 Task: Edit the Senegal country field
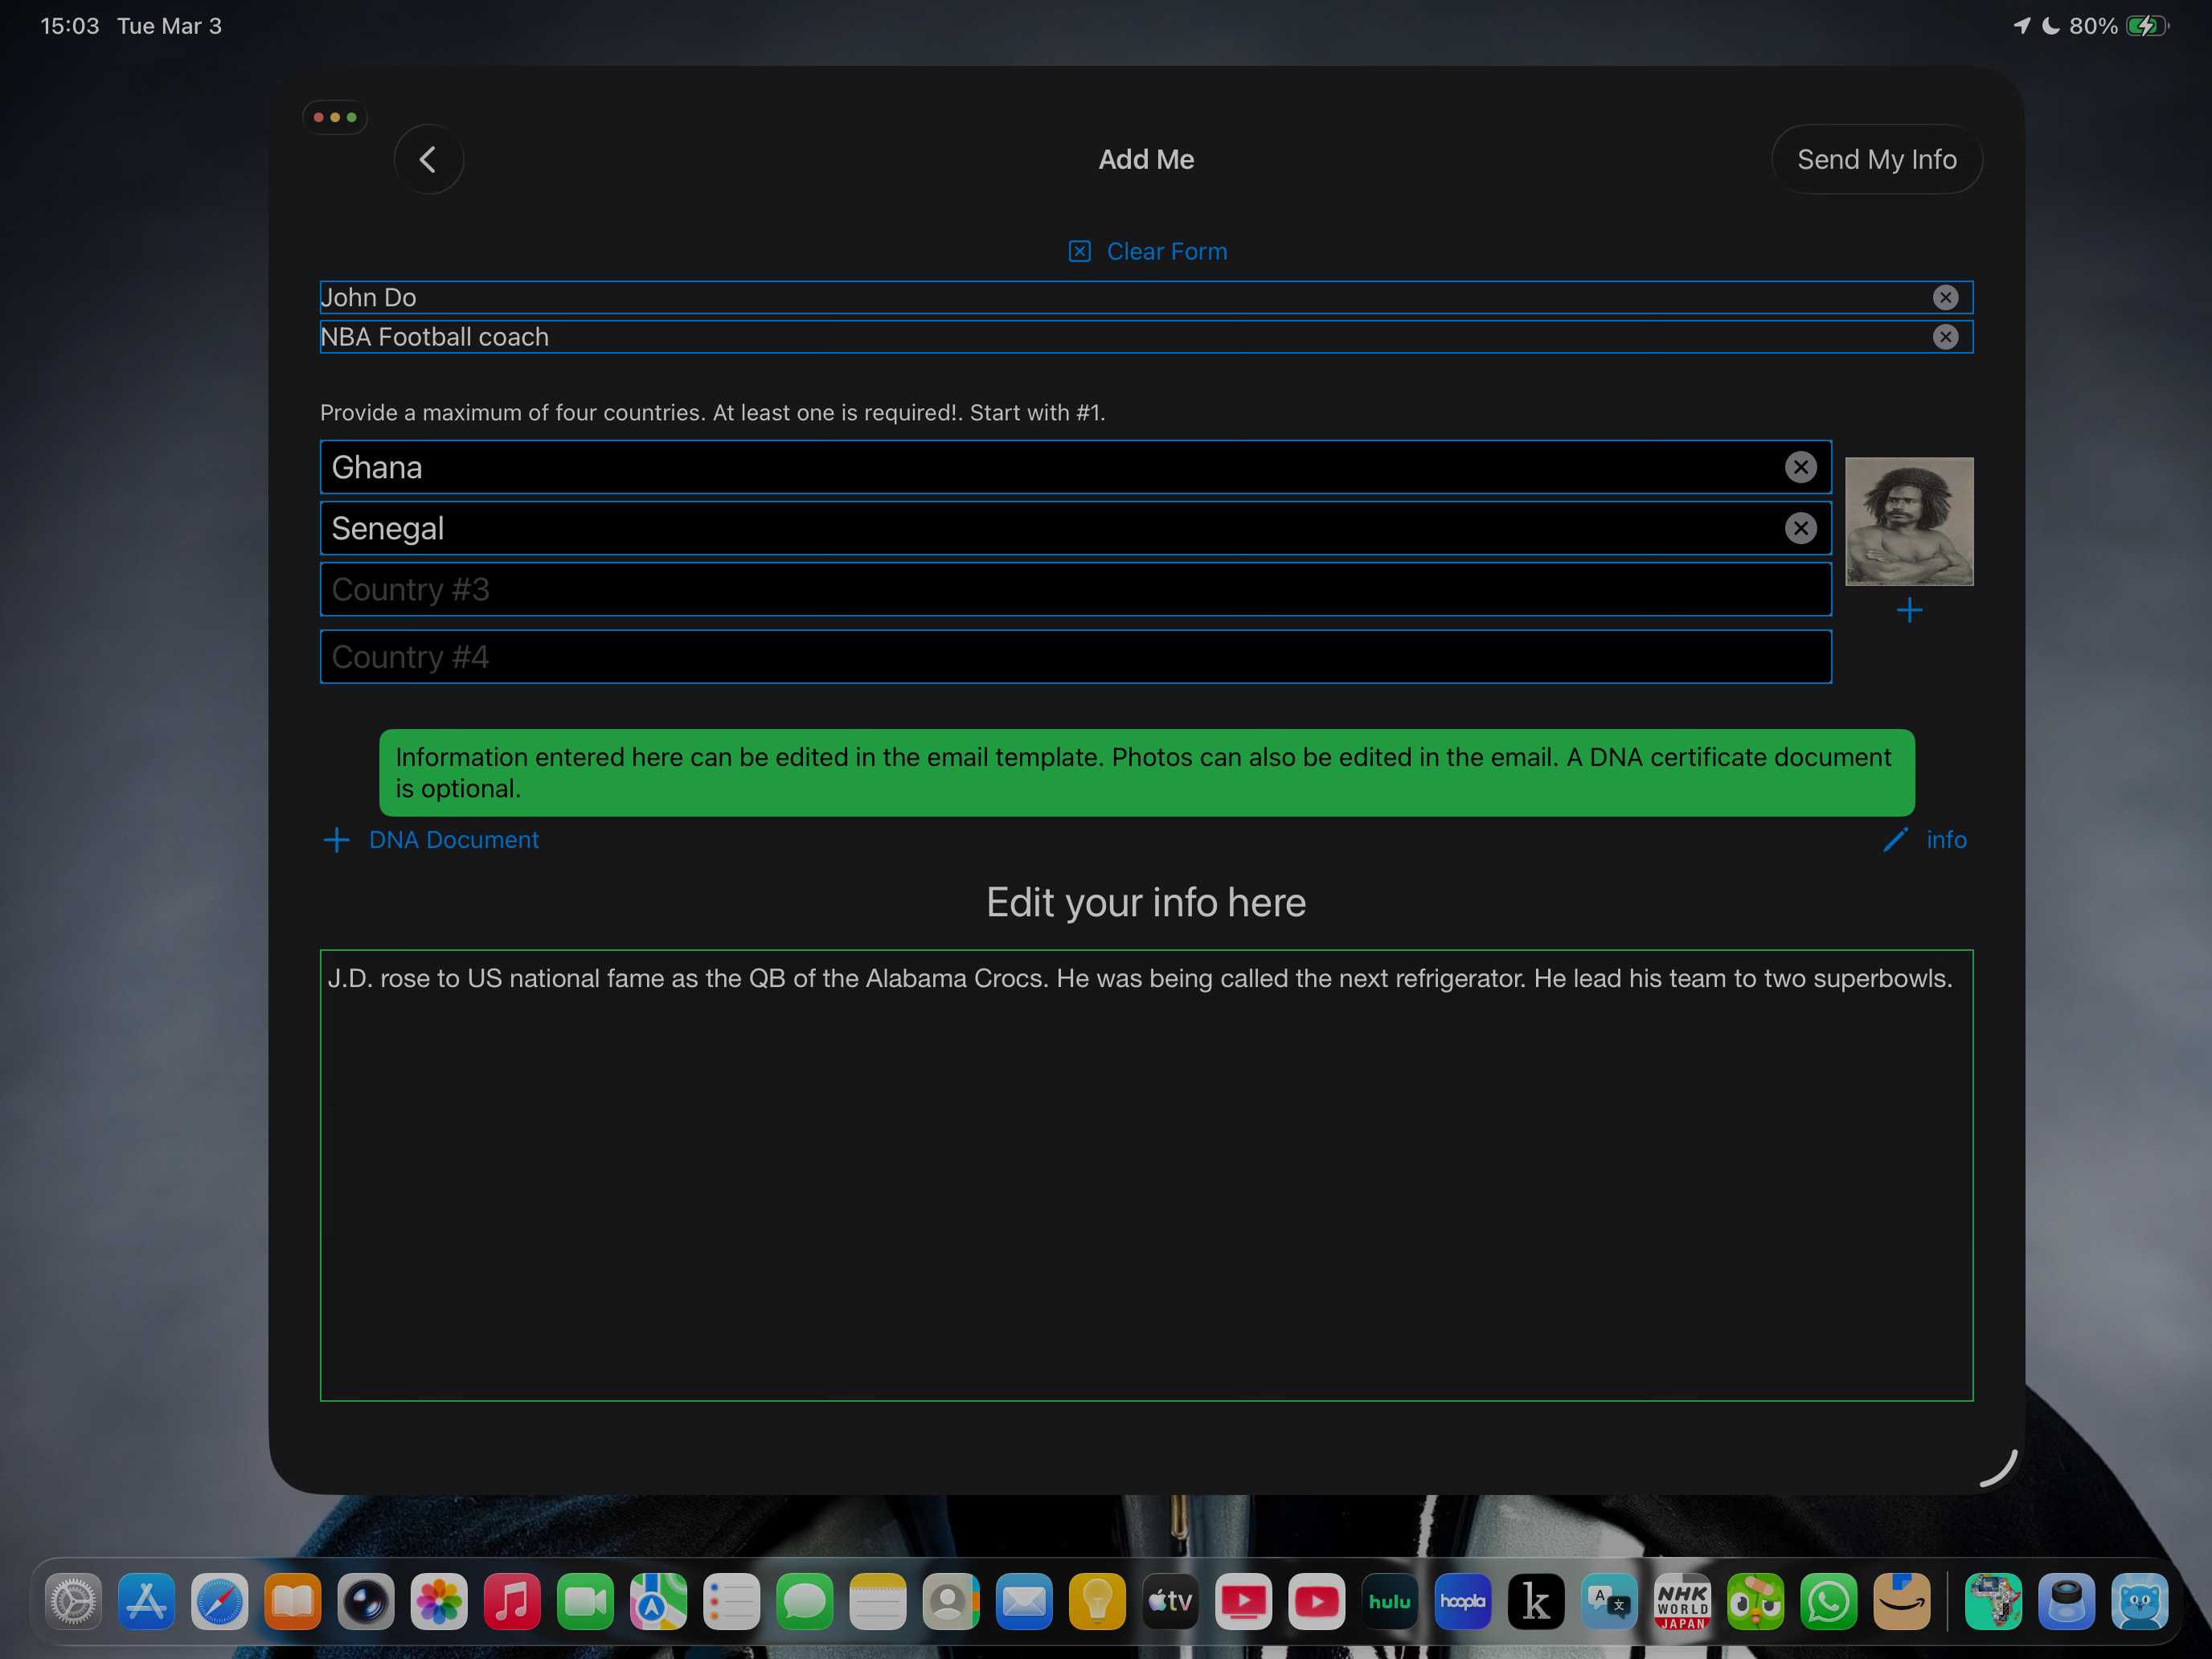coord(1076,528)
